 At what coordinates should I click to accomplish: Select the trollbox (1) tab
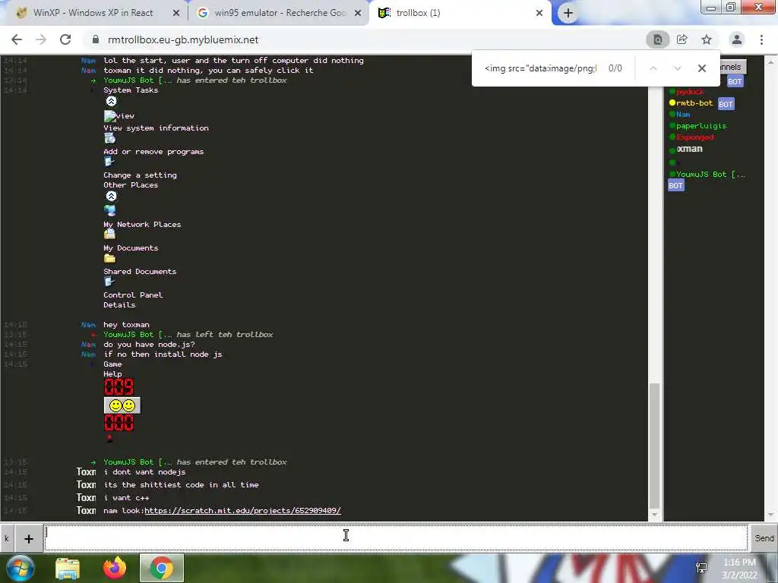point(418,13)
